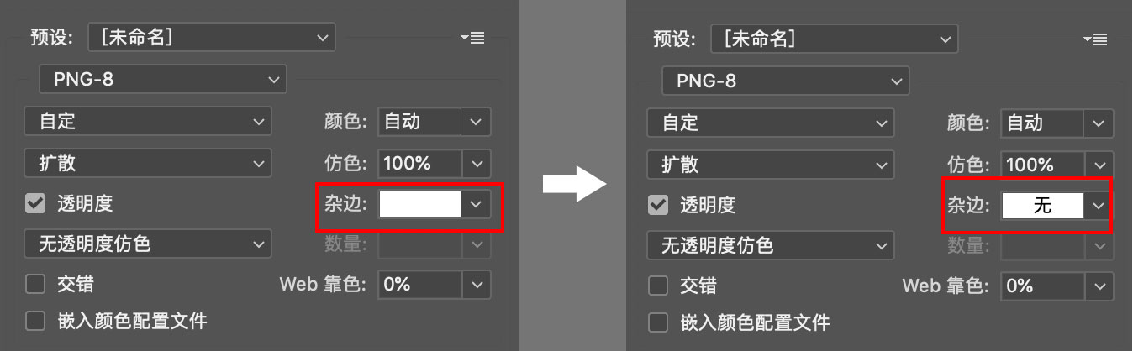Toggle the 透明度 checkbox in the left panel
This screenshot has height=351, width=1133.
pos(35,203)
